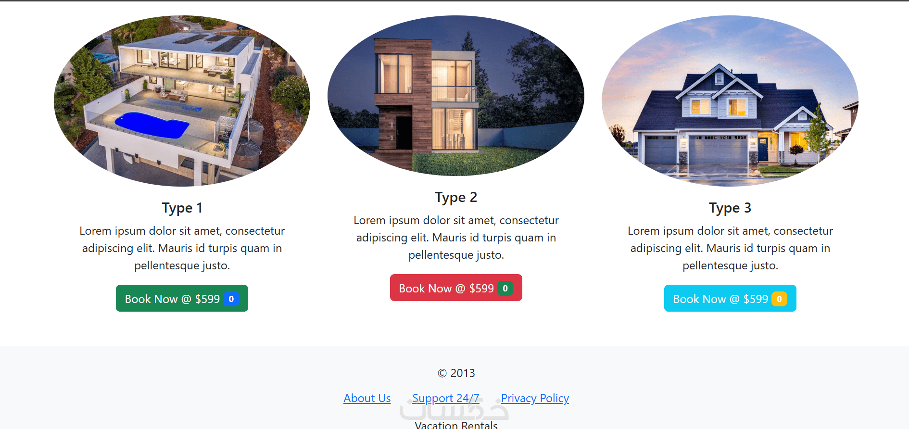Click the green 0 badge on red button
This screenshot has height=429, width=909.
click(x=505, y=288)
